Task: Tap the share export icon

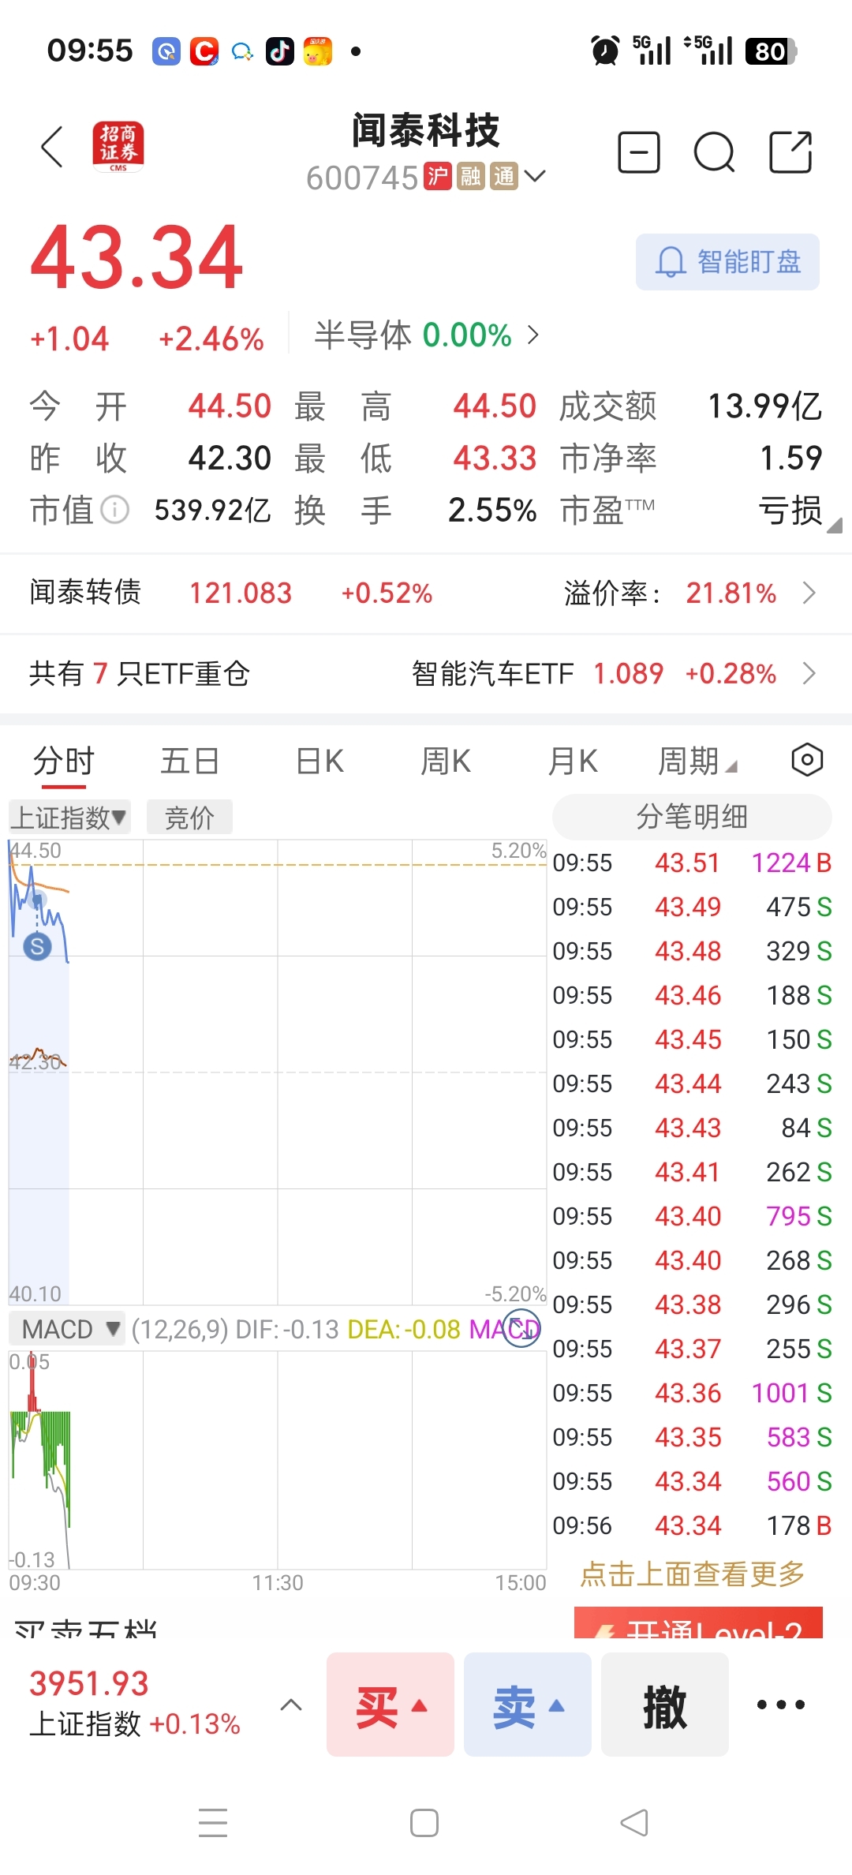Action: (790, 152)
